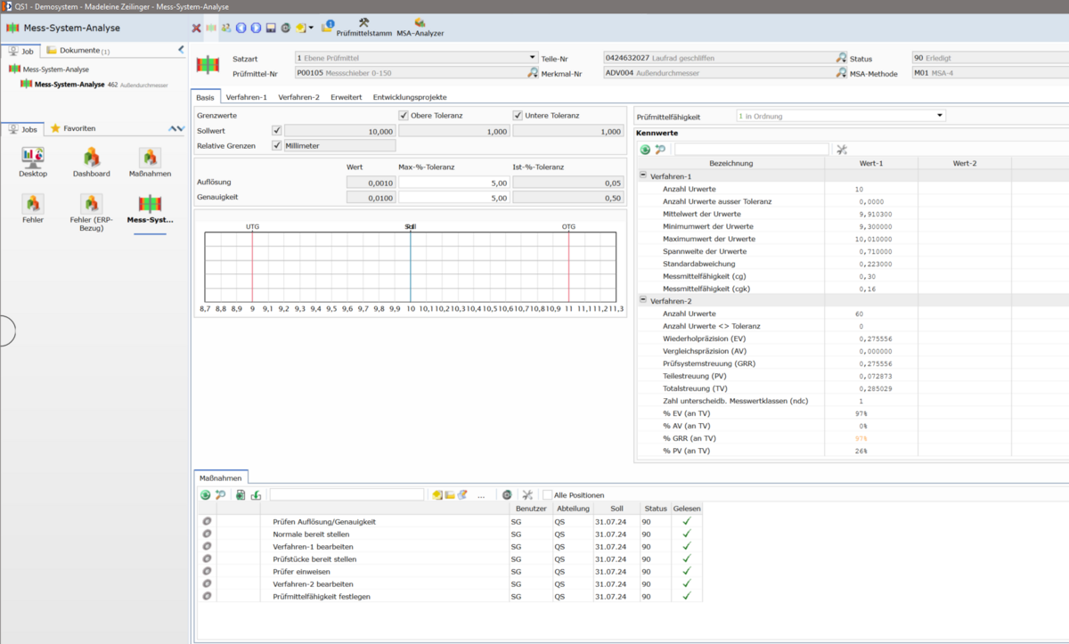The image size is (1069, 644).
Task: Click the users icon in top toolbar
Action: (226, 28)
